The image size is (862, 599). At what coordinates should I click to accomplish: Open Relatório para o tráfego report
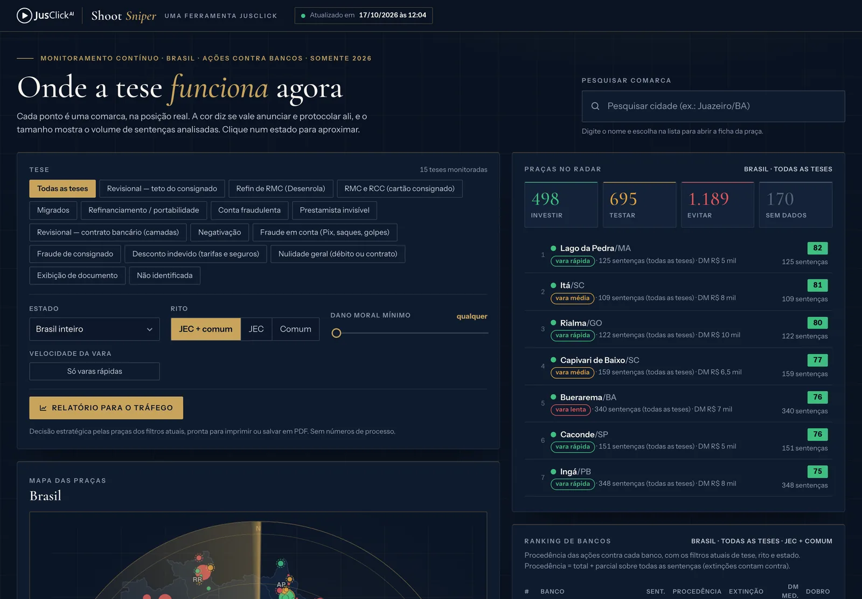point(106,408)
